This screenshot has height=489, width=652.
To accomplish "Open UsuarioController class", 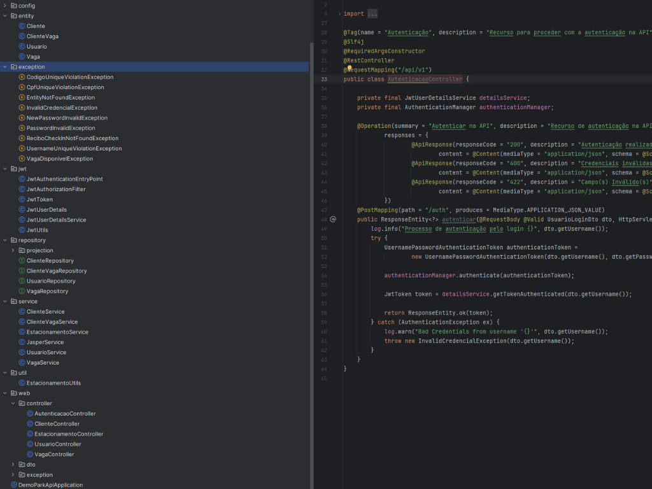I will (58, 444).
